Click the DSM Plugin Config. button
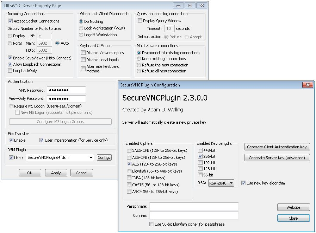The image size is (316, 233). point(104,157)
